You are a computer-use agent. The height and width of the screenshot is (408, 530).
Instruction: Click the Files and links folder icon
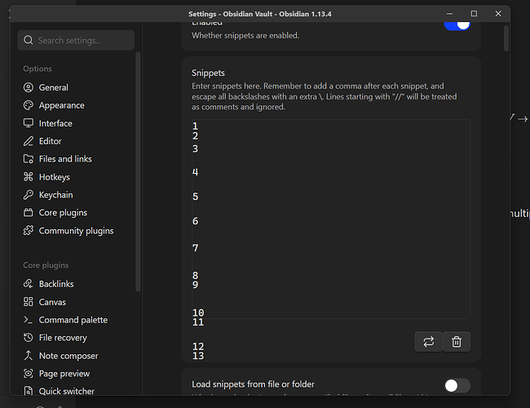coord(29,159)
